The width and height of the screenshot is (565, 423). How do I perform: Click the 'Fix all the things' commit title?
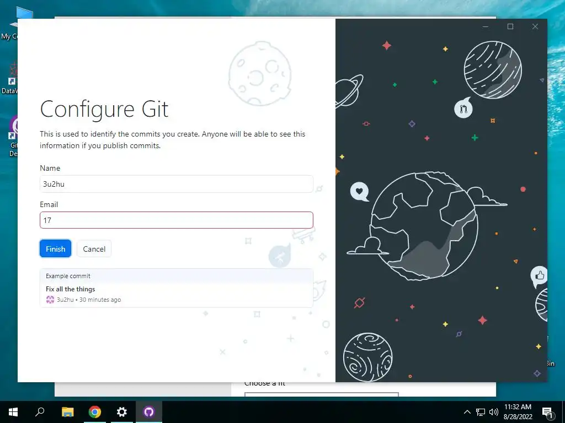coord(70,289)
